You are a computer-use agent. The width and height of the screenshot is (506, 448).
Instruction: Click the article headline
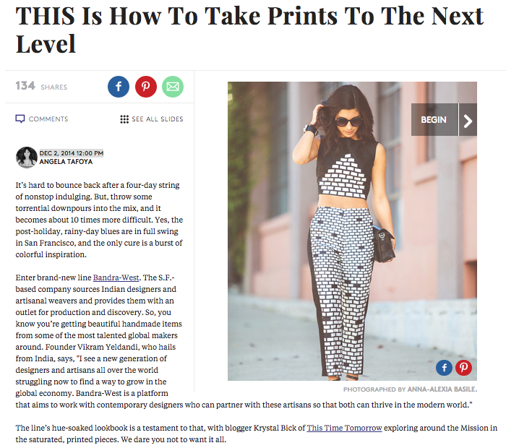(249, 30)
